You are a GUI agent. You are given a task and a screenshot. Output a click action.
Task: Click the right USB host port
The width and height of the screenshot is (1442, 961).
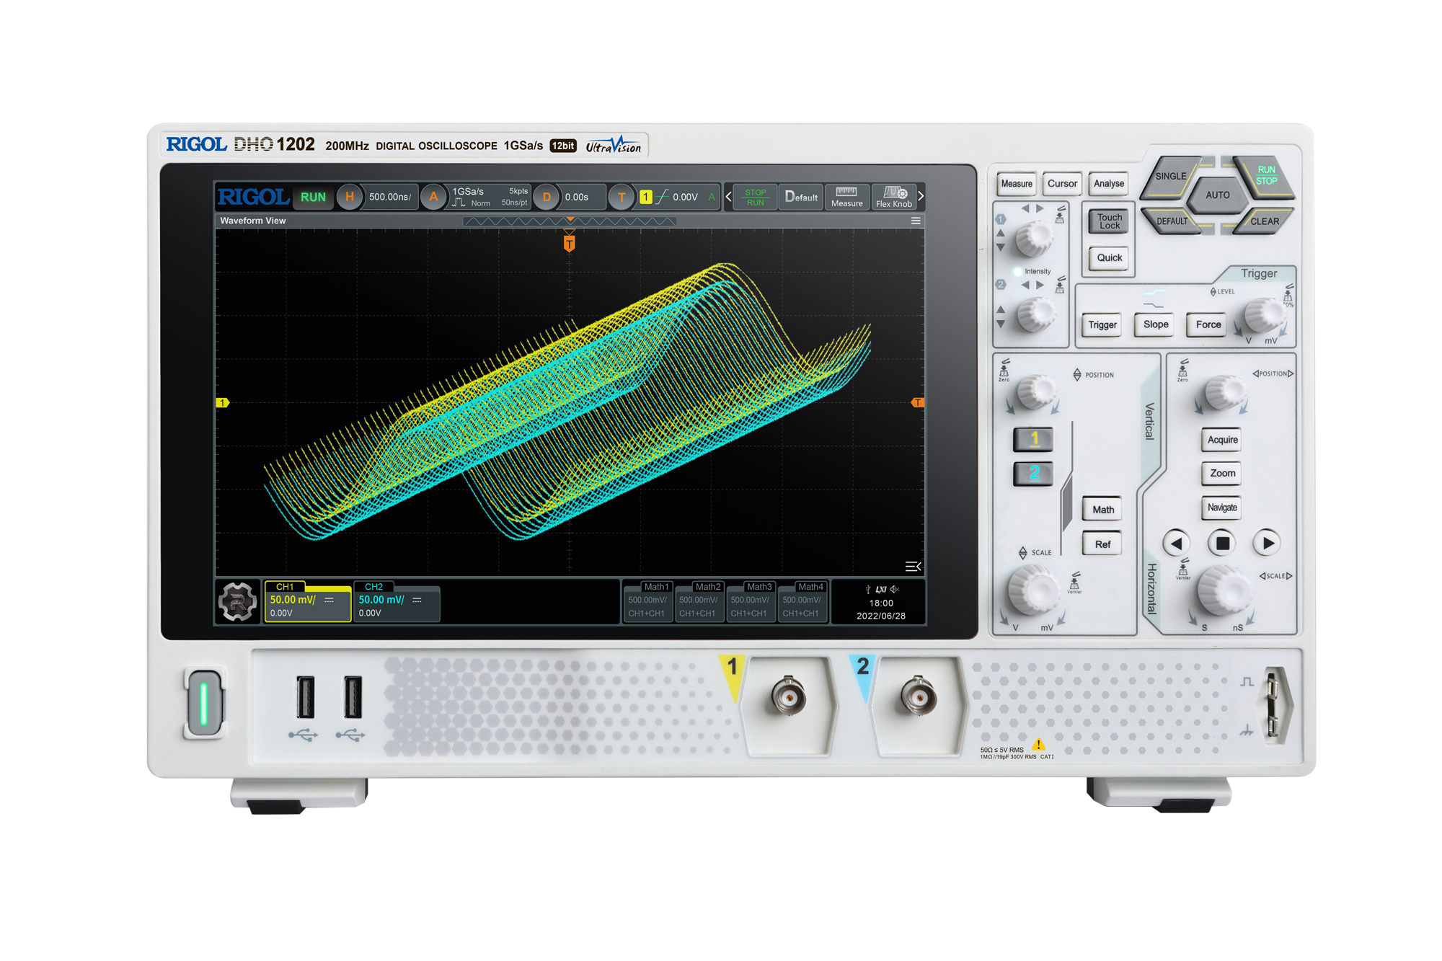click(x=353, y=697)
